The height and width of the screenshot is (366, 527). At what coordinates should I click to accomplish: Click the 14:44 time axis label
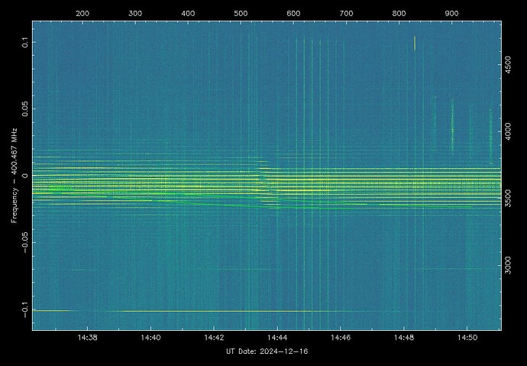click(x=277, y=338)
